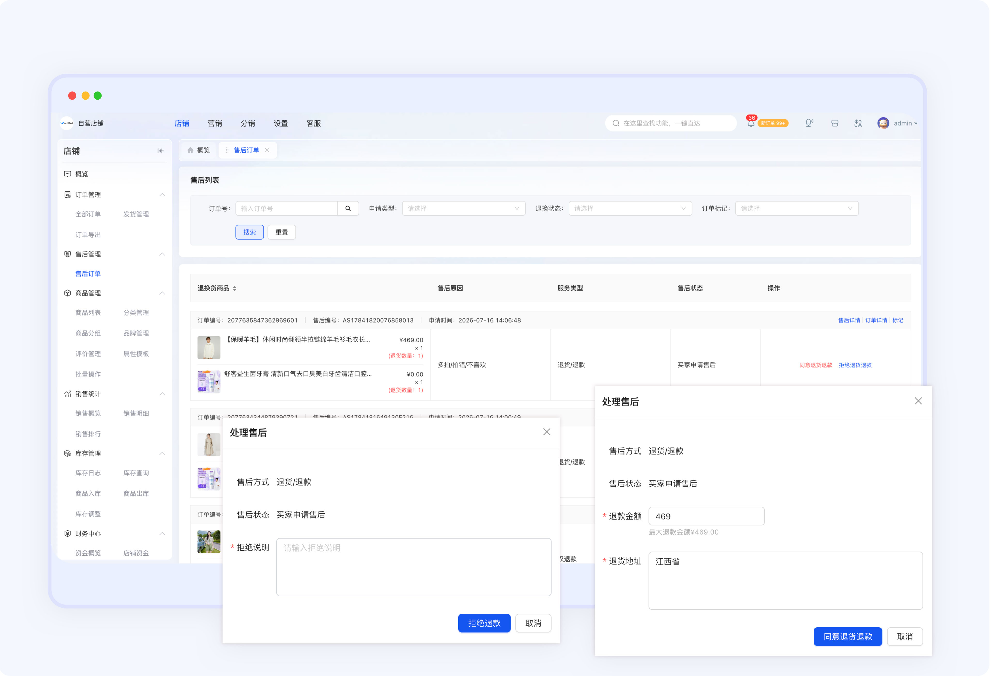The image size is (991, 676).
Task: Click the red macOS window close dot
Action: (x=72, y=96)
